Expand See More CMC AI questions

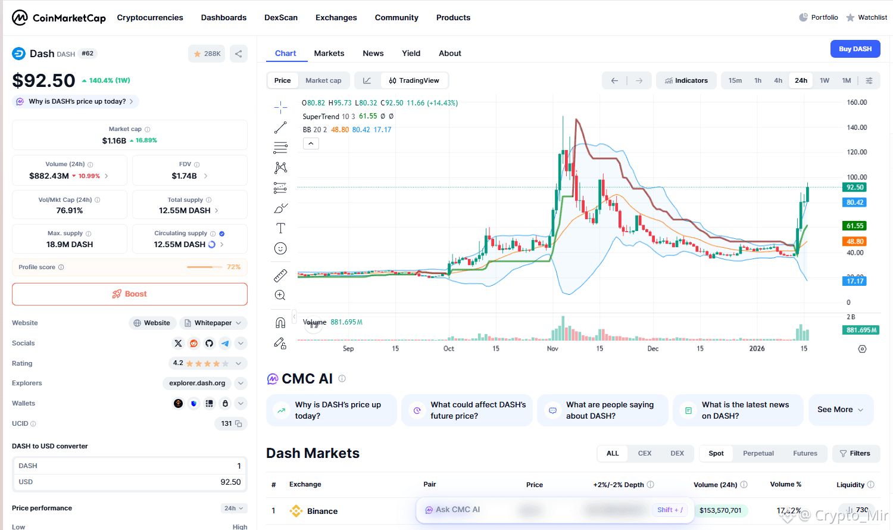(x=841, y=410)
